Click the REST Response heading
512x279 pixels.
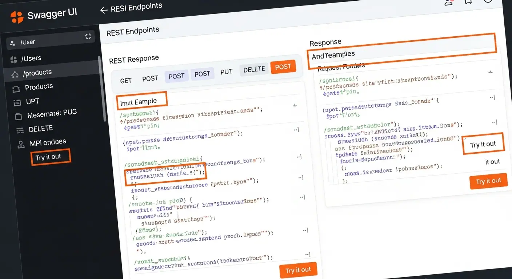tap(134, 59)
